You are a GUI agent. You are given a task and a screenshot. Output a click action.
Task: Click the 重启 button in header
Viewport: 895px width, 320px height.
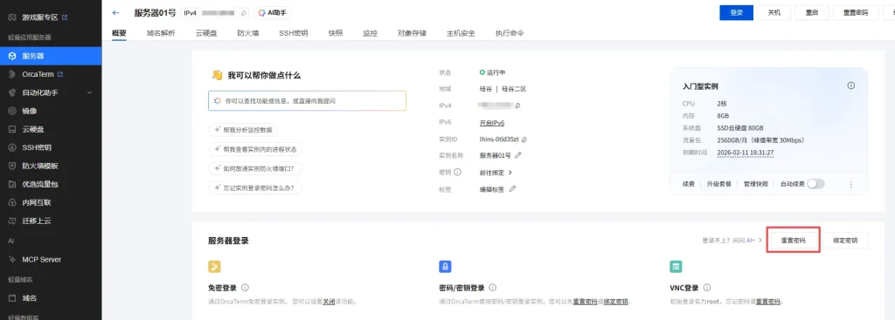point(812,12)
